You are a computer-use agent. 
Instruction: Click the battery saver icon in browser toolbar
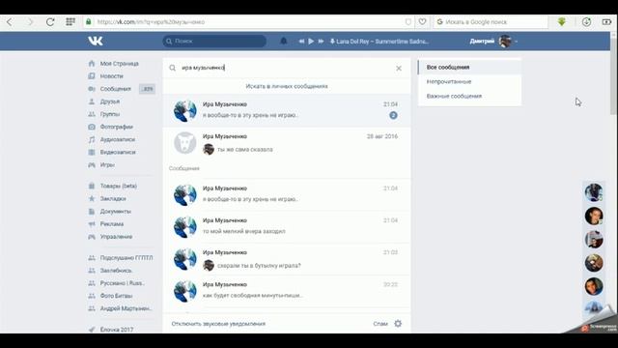click(x=606, y=22)
